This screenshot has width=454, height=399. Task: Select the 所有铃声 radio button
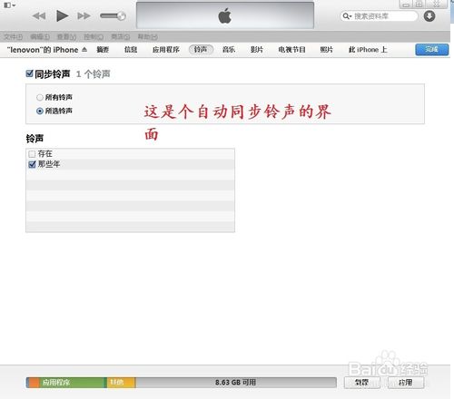pos(40,98)
